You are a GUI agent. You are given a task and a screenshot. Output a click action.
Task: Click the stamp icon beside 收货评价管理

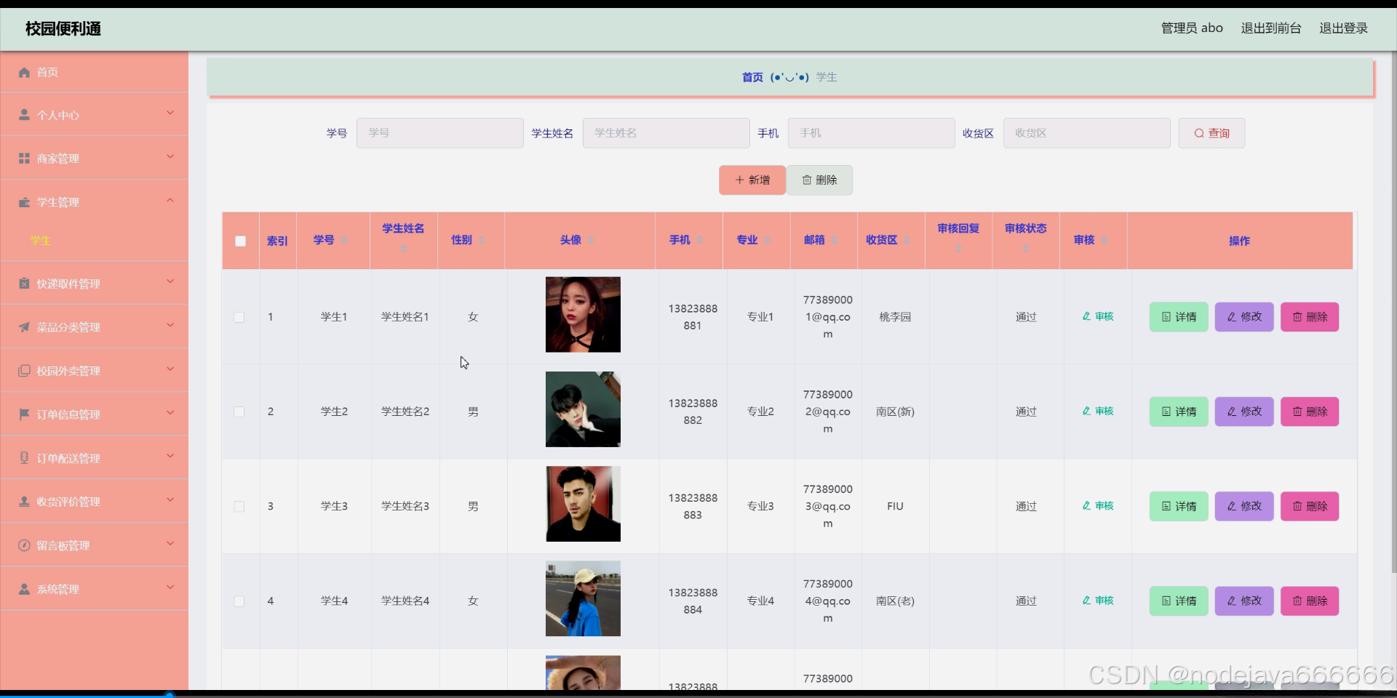tap(24, 502)
